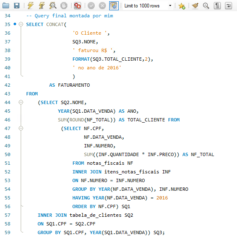The height and width of the screenshot is (237, 237).
Task: Click the string 'O Cliente ' on line 36
Action: pos(89,33)
